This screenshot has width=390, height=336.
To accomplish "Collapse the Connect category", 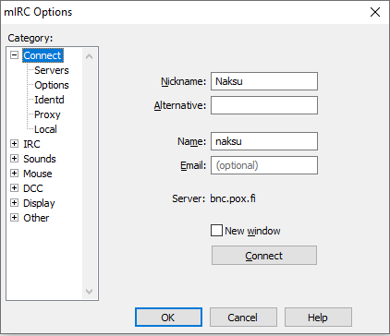I will click(x=14, y=55).
